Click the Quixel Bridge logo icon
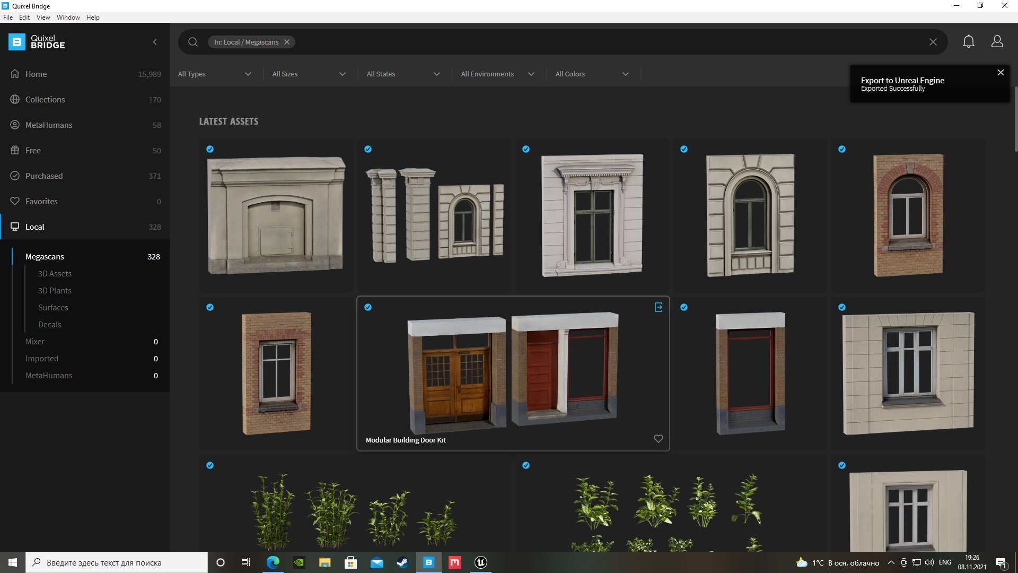Viewport: 1018px width, 573px height. (17, 42)
